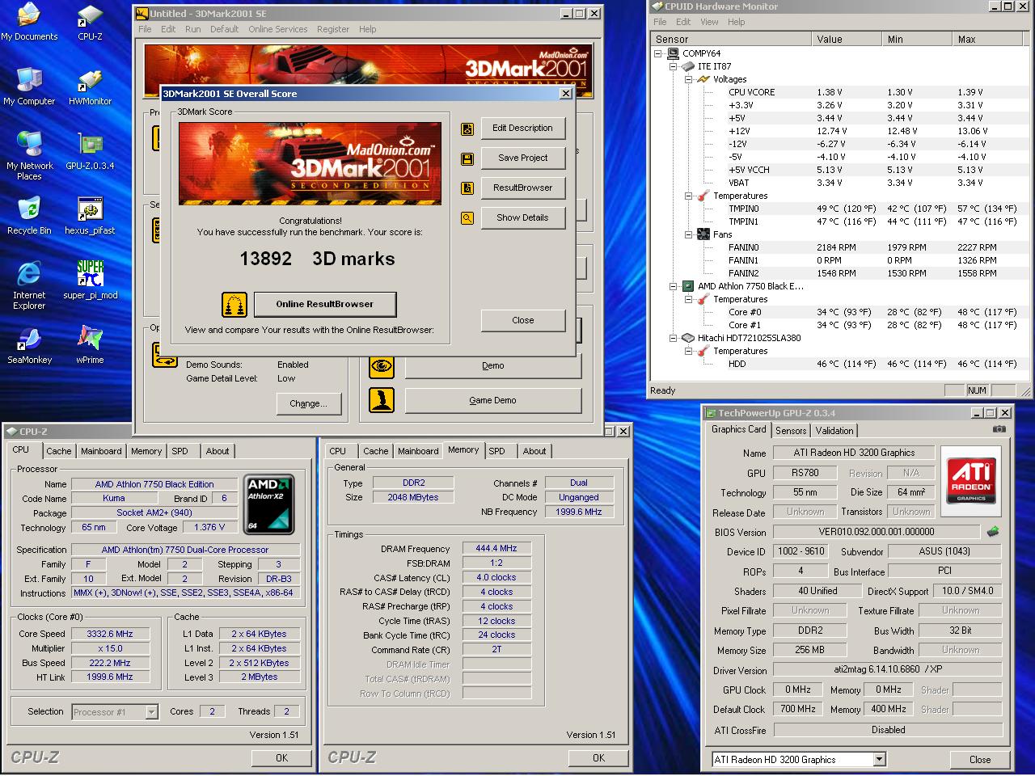The height and width of the screenshot is (776, 1035).
Task: Click the GPU-Z BIOS Version field
Action: coord(877,532)
